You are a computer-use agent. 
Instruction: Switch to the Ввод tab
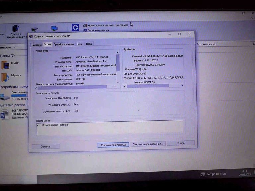pyautogui.click(x=89, y=44)
